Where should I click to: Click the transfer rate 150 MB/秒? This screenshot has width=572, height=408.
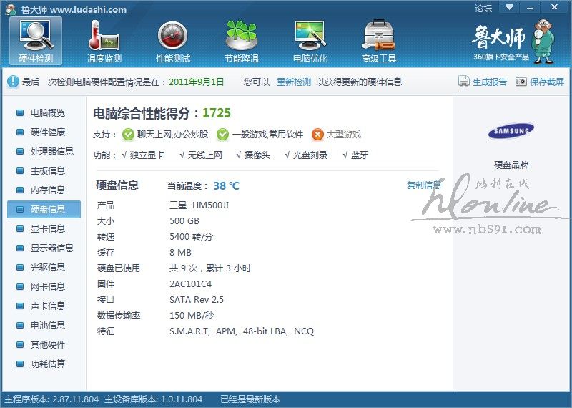click(192, 315)
